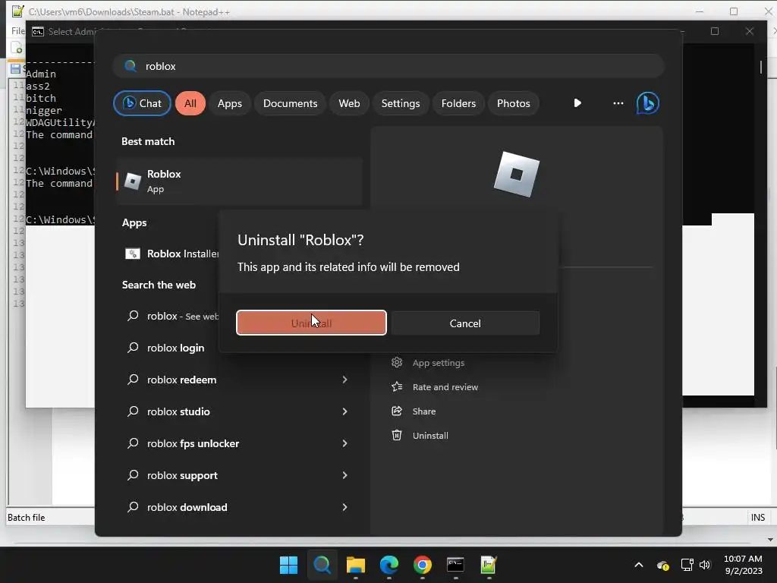Screen dimensions: 777x583
Task: Open the Roblox App best match
Action: point(240,181)
